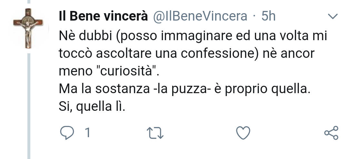The height and width of the screenshot is (159, 348).
Task: Click the thread connector line above the avatar
Action: 29,2
